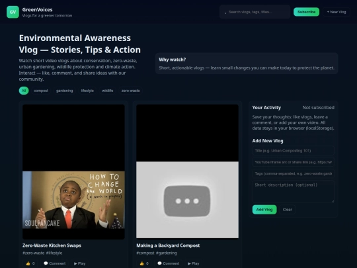Click the magnifier icon in the search box
The width and height of the screenshot is (357, 268).
[225, 13]
